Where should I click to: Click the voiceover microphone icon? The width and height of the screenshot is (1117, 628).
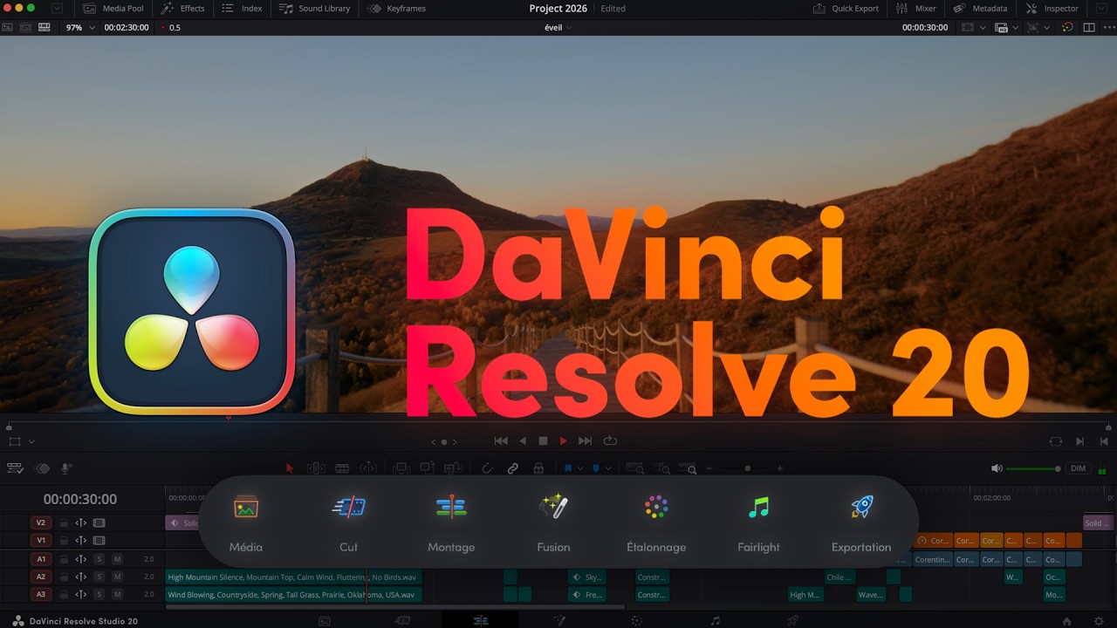coord(66,468)
